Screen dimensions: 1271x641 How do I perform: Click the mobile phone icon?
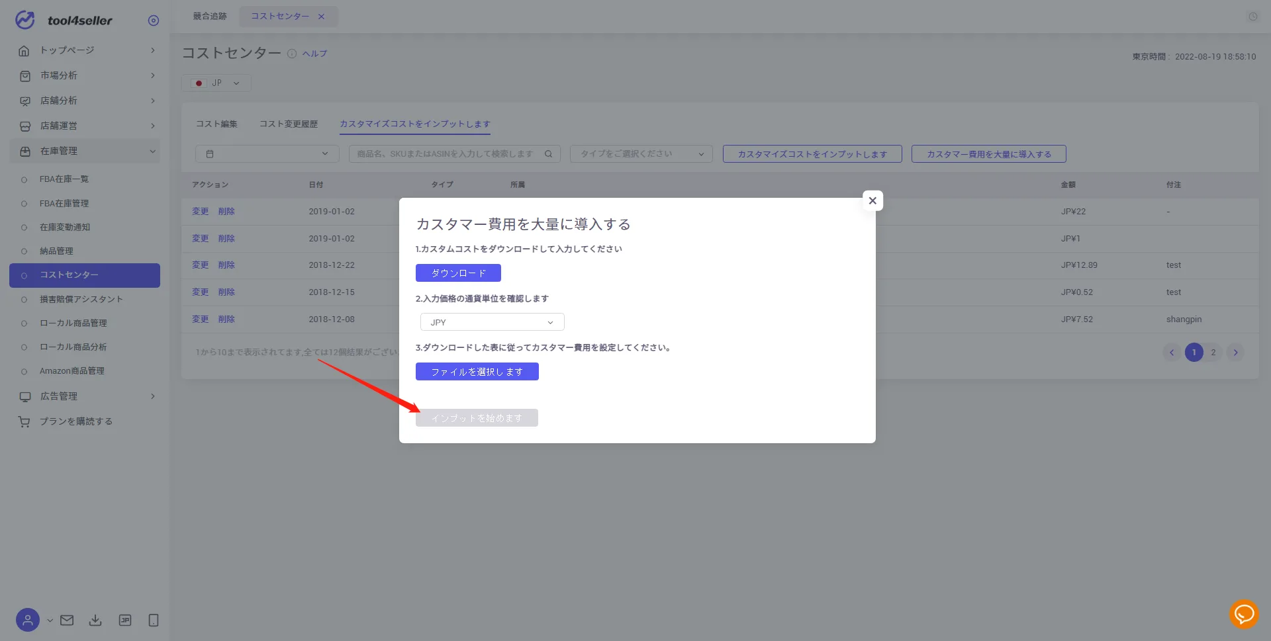click(154, 620)
